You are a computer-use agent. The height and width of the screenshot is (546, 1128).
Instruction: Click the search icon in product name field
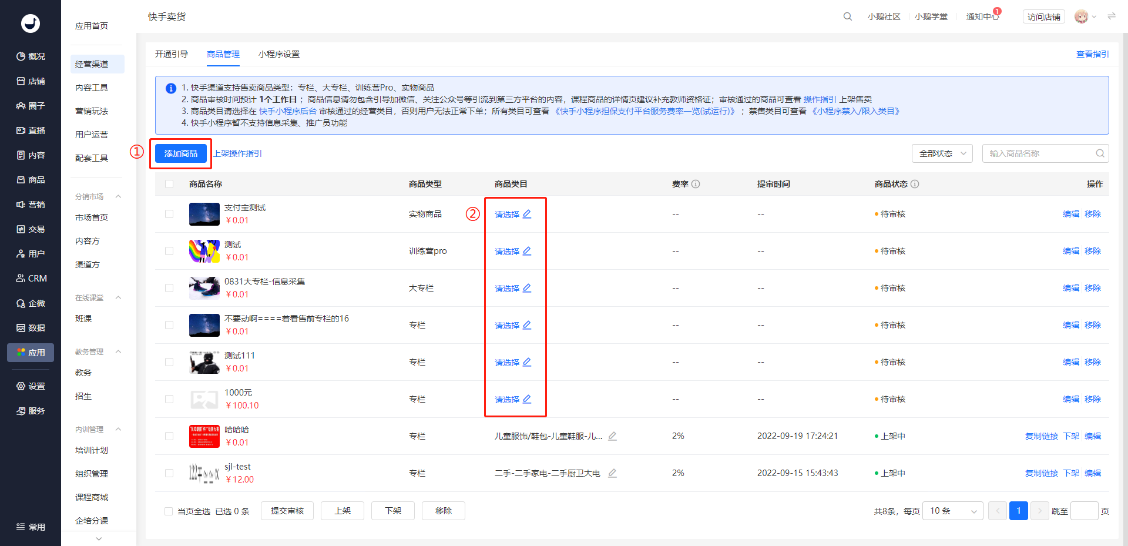(x=1100, y=153)
